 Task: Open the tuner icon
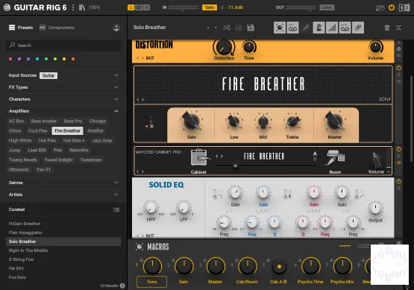[306, 28]
